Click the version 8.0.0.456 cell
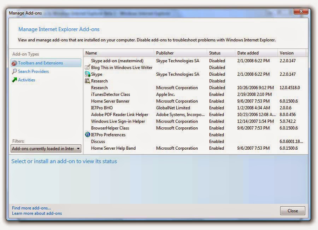This screenshot has height=230, width=318. point(288,114)
